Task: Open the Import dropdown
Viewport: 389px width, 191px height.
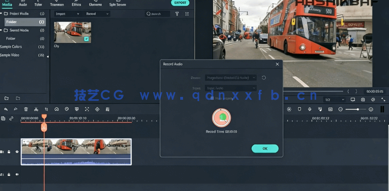Action: coord(67,14)
